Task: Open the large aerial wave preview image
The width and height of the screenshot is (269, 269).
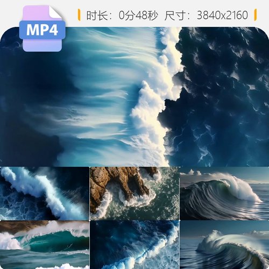Action: (134, 97)
